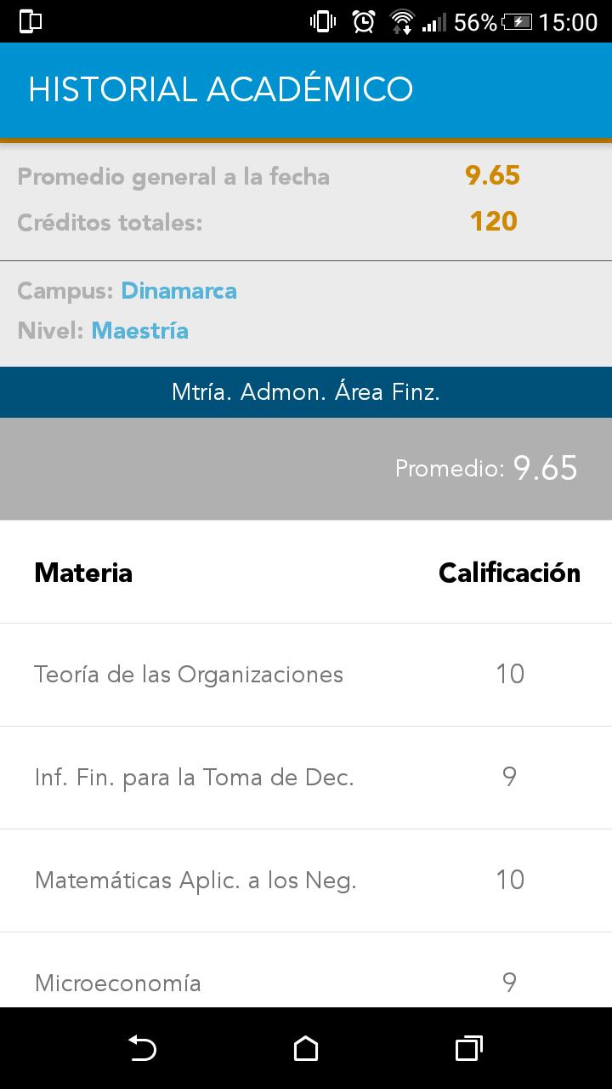The height and width of the screenshot is (1089, 612).
Task: Open the Dinamarca campus link
Action: coord(179,291)
